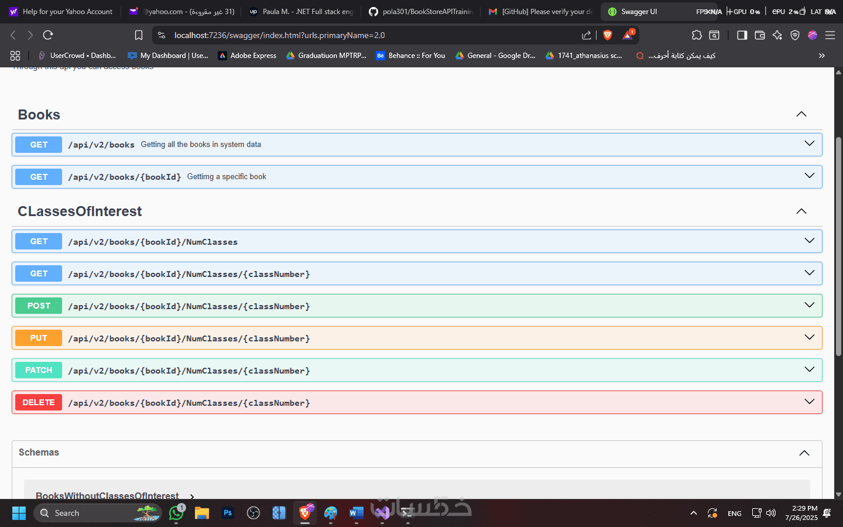Screen dimensions: 843x527
Task: Switch to GitHub Please verify Gmail tab
Action: (541, 12)
